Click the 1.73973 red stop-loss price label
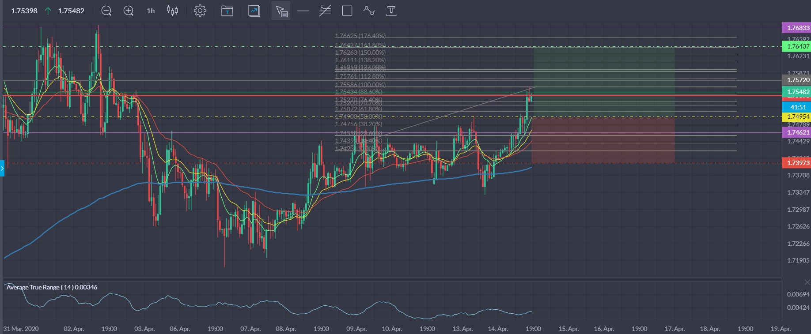Viewport: 811px width, 334px height. point(796,163)
